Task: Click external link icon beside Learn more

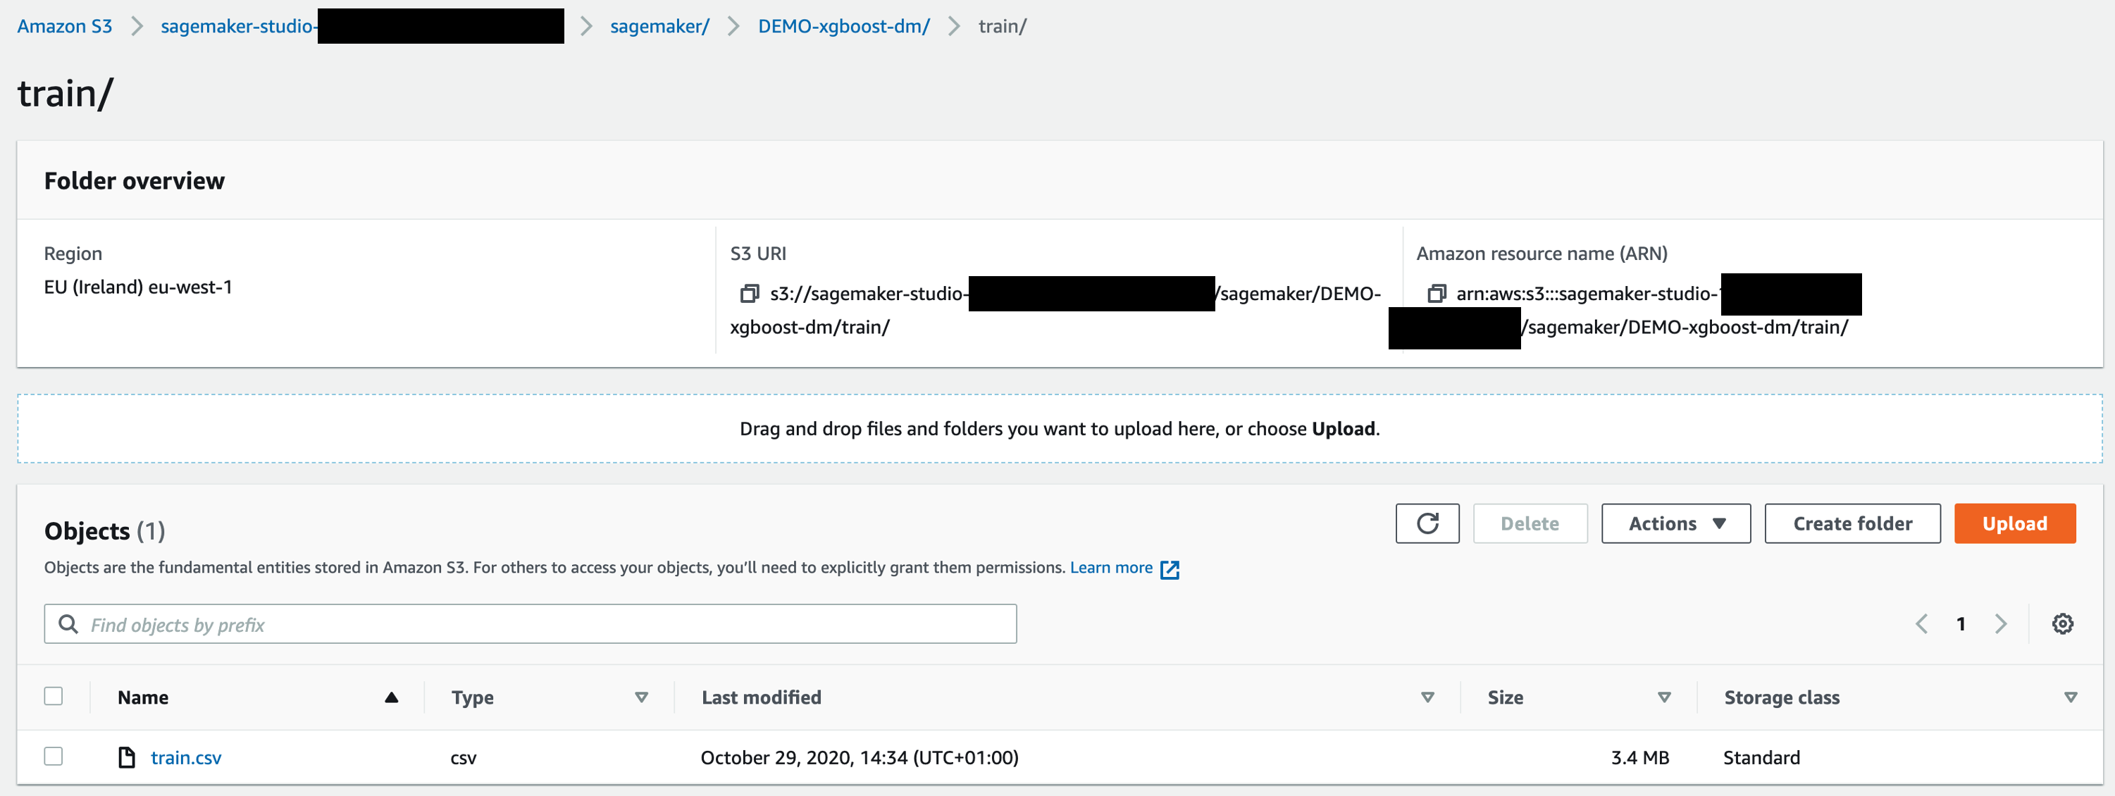Action: click(x=1169, y=568)
